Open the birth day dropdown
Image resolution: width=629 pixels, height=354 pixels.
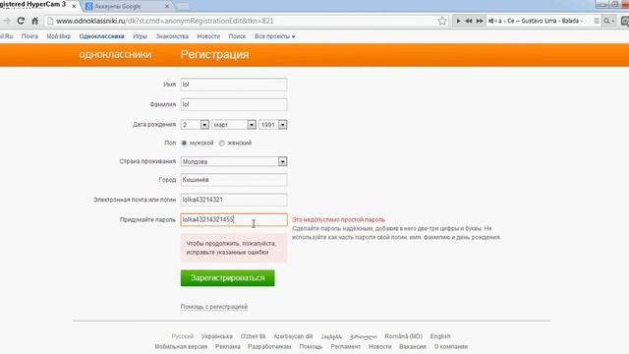pos(195,125)
